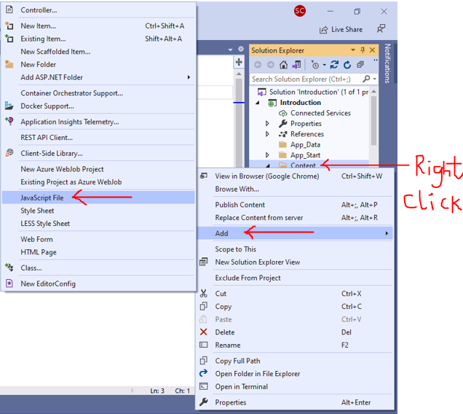
Task: Click the SC account avatar
Action: (300, 11)
